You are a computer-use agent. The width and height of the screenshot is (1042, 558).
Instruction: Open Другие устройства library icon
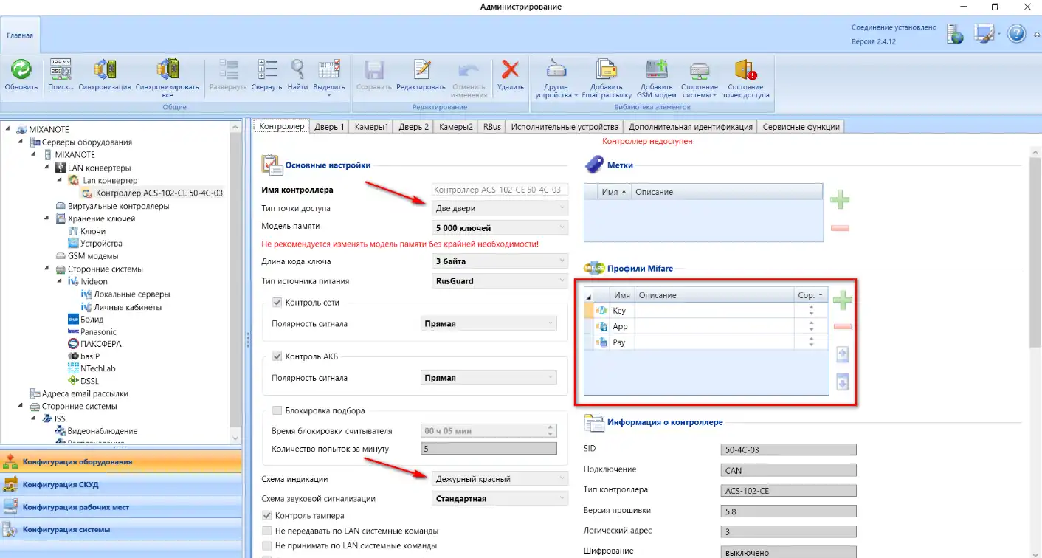556,69
